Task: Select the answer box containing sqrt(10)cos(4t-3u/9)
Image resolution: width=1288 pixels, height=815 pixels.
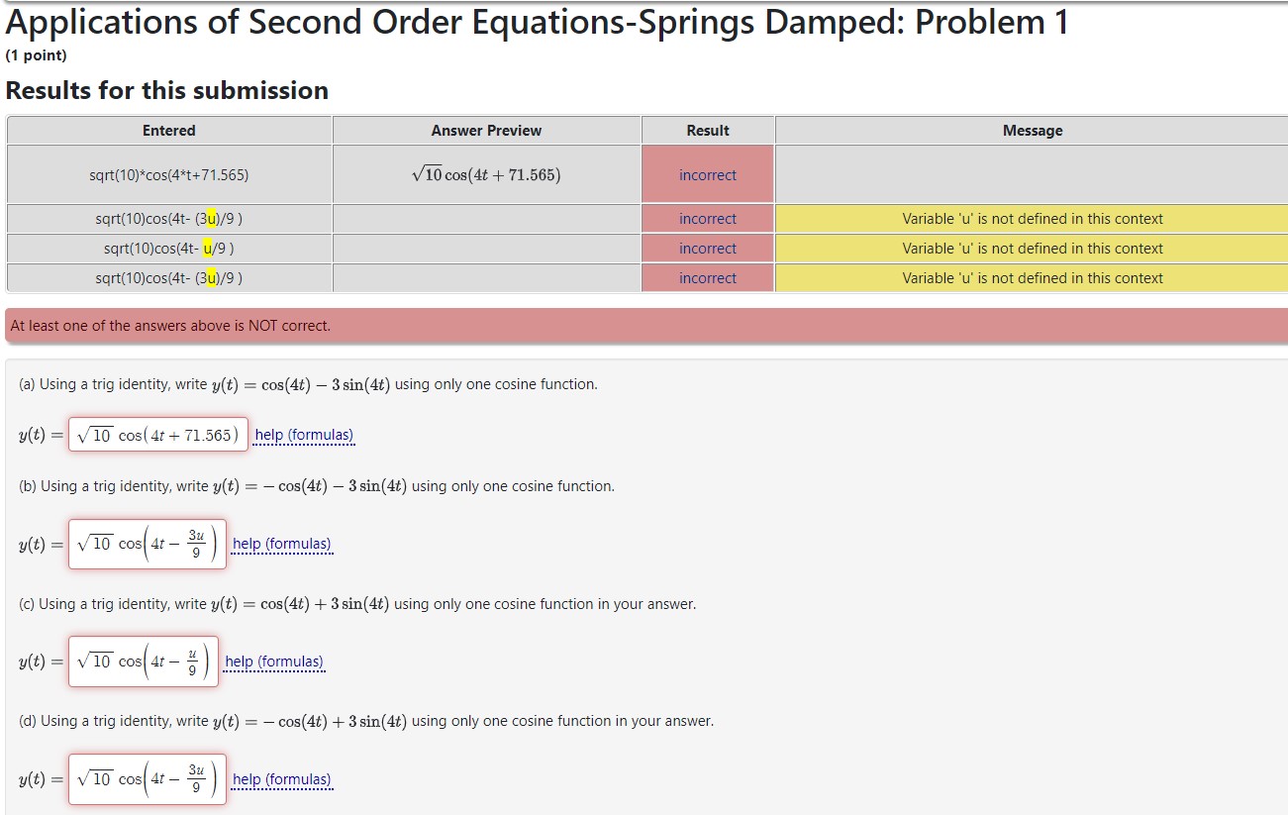Action: [x=147, y=543]
